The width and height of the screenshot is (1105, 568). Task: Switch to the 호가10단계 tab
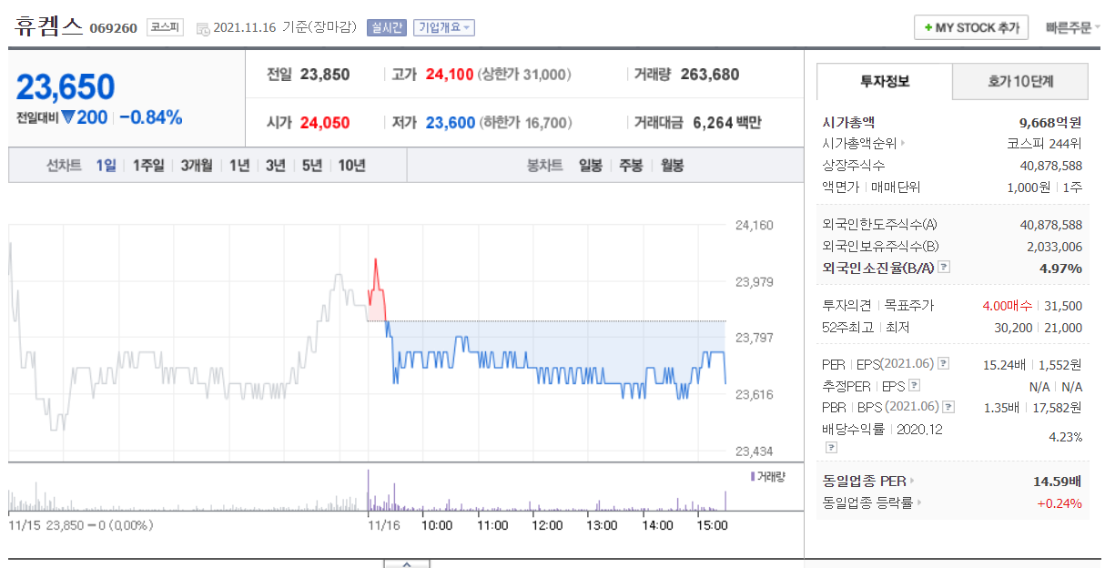tap(1020, 82)
